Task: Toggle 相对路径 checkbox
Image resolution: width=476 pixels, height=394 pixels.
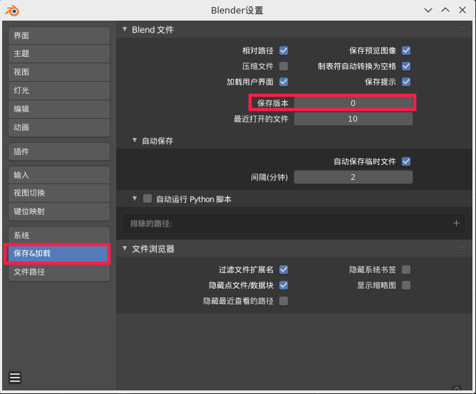Action: tap(284, 50)
